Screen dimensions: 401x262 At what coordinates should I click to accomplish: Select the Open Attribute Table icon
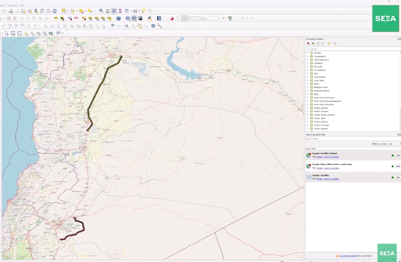click(127, 11)
